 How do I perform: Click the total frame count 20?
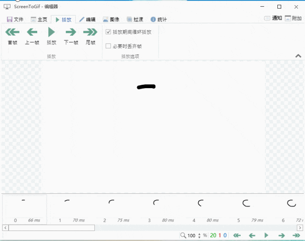point(213,235)
